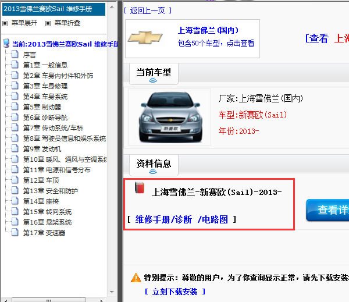Click the [查看 link at right
The width and height of the screenshot is (349, 302).
(317, 38)
